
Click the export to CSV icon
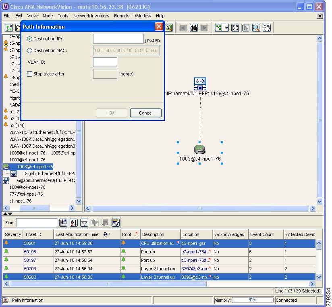point(63,223)
